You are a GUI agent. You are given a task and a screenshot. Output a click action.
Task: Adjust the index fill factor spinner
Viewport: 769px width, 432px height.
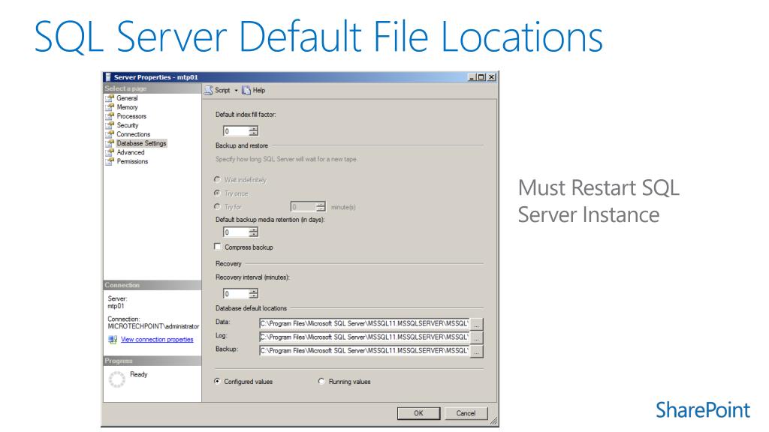(253, 130)
